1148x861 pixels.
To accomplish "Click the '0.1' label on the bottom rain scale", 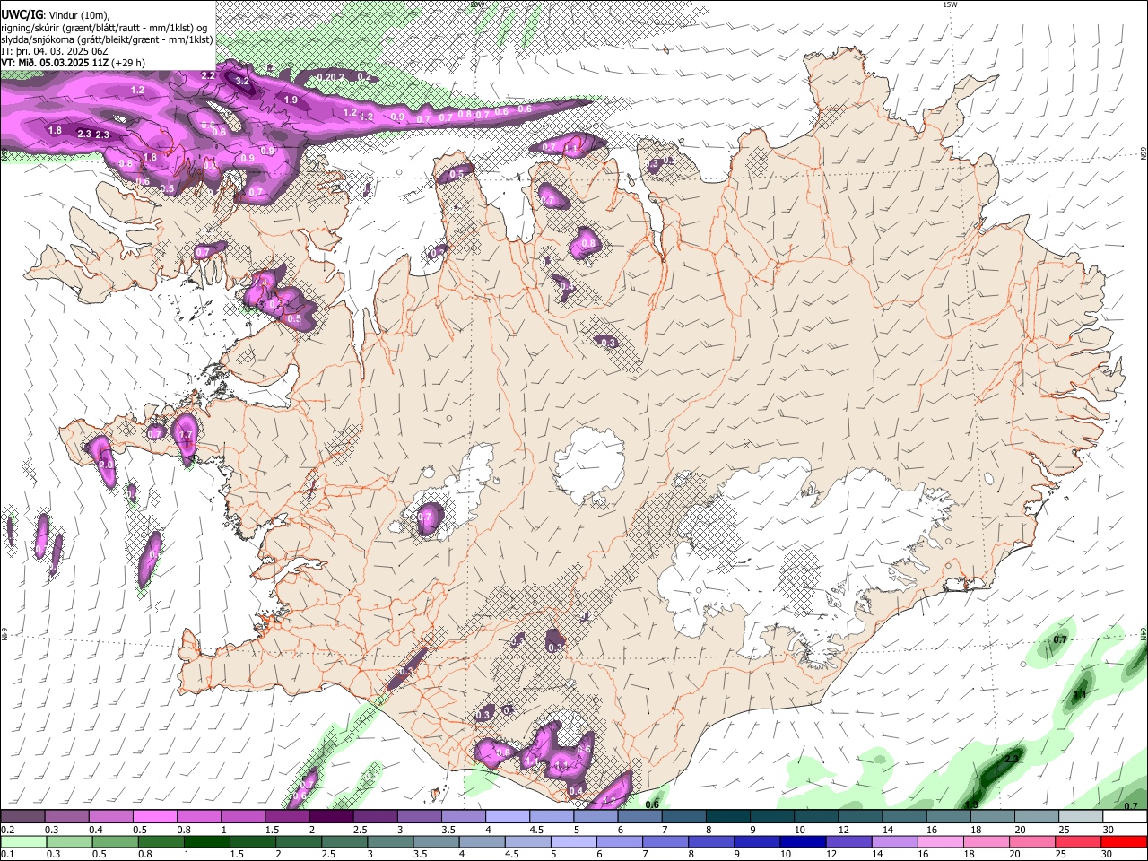I will (x=7, y=855).
